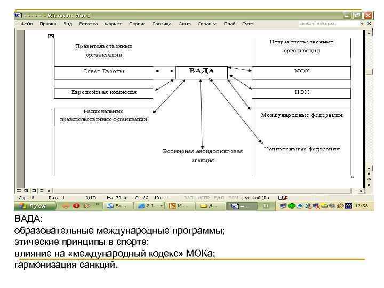Click the Совет Европы table cell

point(103,73)
